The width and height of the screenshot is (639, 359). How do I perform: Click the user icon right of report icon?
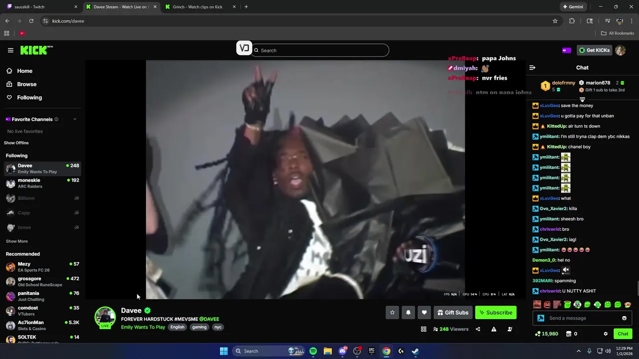[x=510, y=329]
